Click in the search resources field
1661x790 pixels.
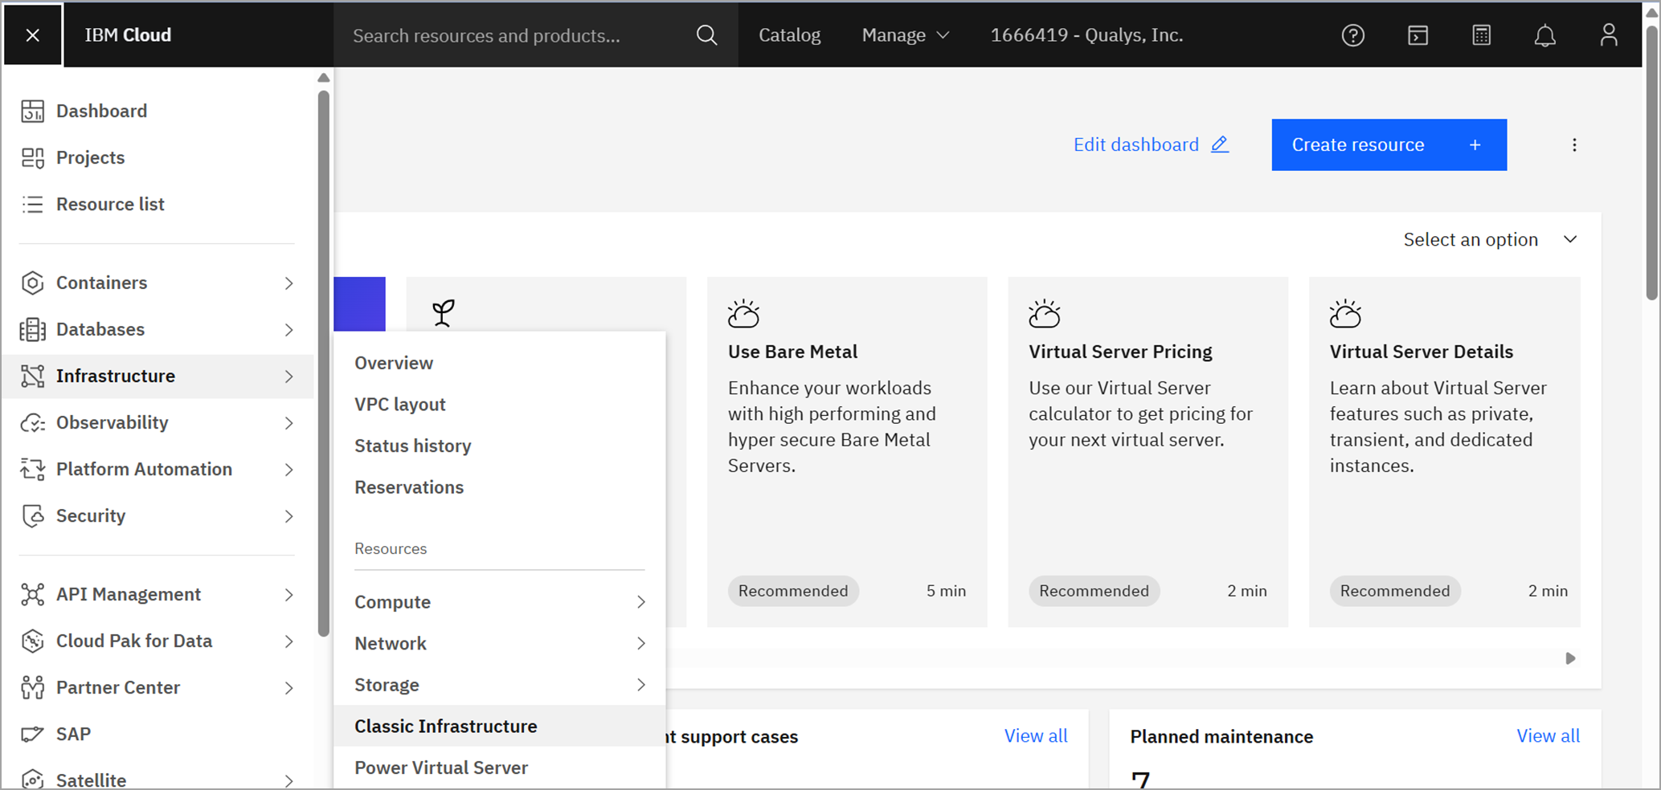point(514,35)
